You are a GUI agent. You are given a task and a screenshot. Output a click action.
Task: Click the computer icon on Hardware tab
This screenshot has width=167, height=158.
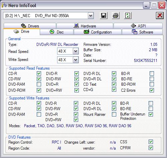tap(76, 26)
